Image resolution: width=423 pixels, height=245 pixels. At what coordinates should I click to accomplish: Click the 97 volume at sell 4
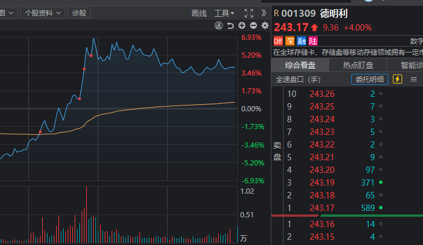coord(370,170)
